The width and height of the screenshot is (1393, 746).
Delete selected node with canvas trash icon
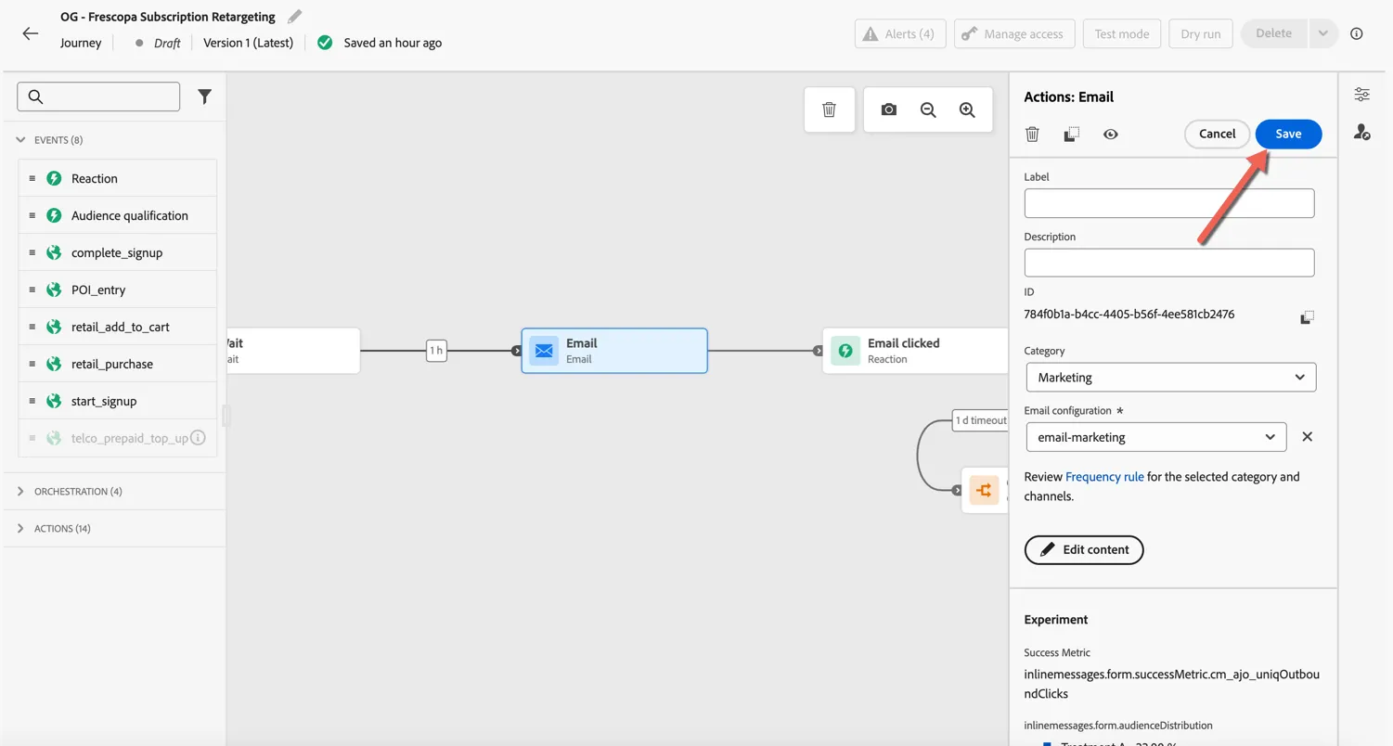829,109
